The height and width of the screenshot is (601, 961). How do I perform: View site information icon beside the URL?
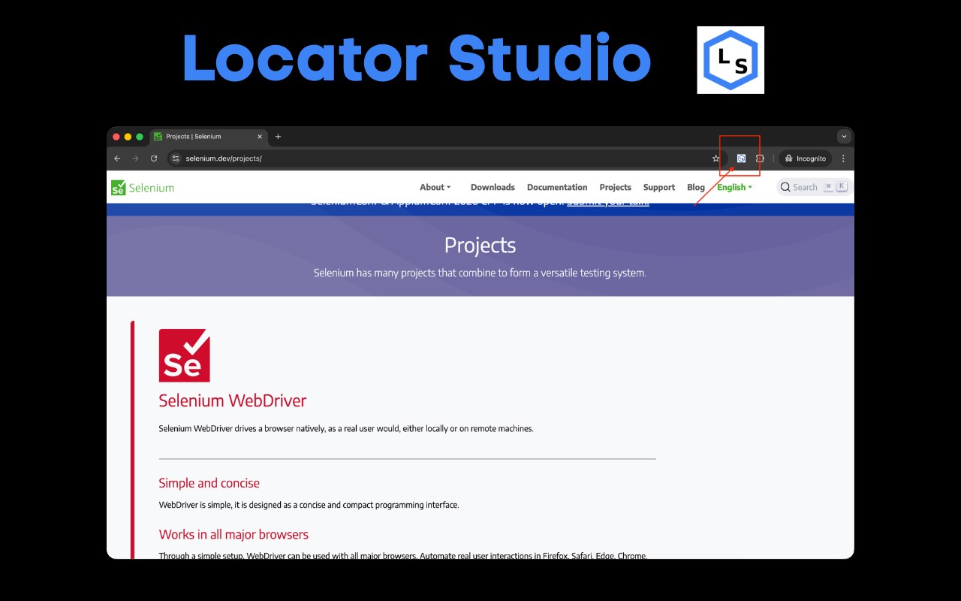point(176,159)
